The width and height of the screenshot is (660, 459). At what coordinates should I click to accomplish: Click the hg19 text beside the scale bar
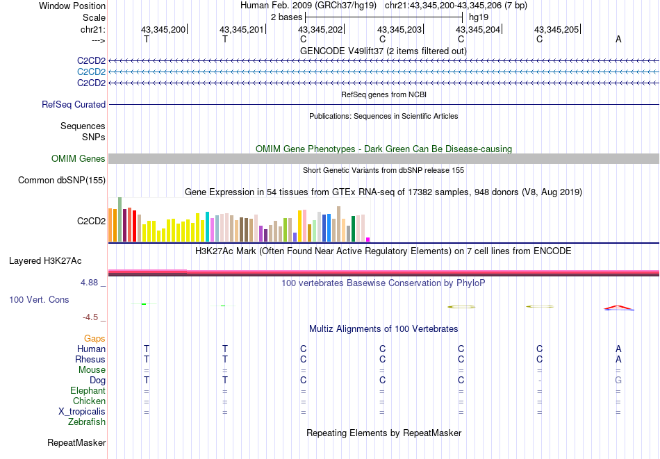click(x=479, y=17)
